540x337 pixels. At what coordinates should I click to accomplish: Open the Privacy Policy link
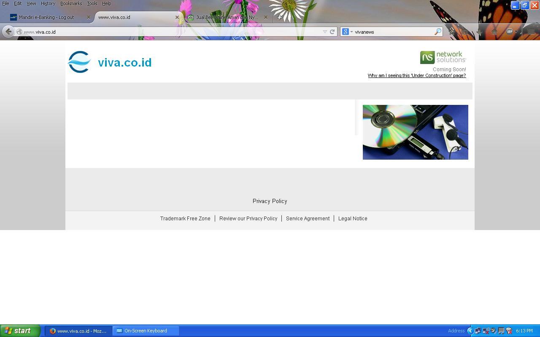click(x=270, y=201)
